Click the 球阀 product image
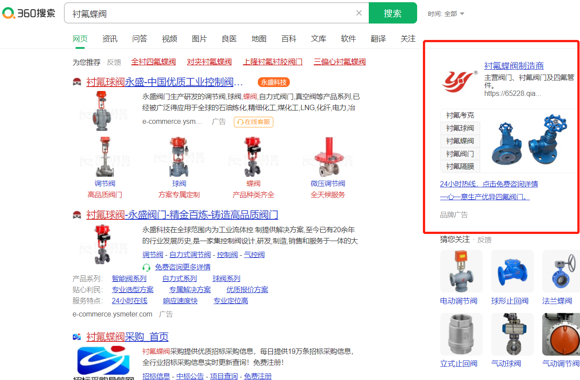The image size is (580, 380). click(179, 157)
